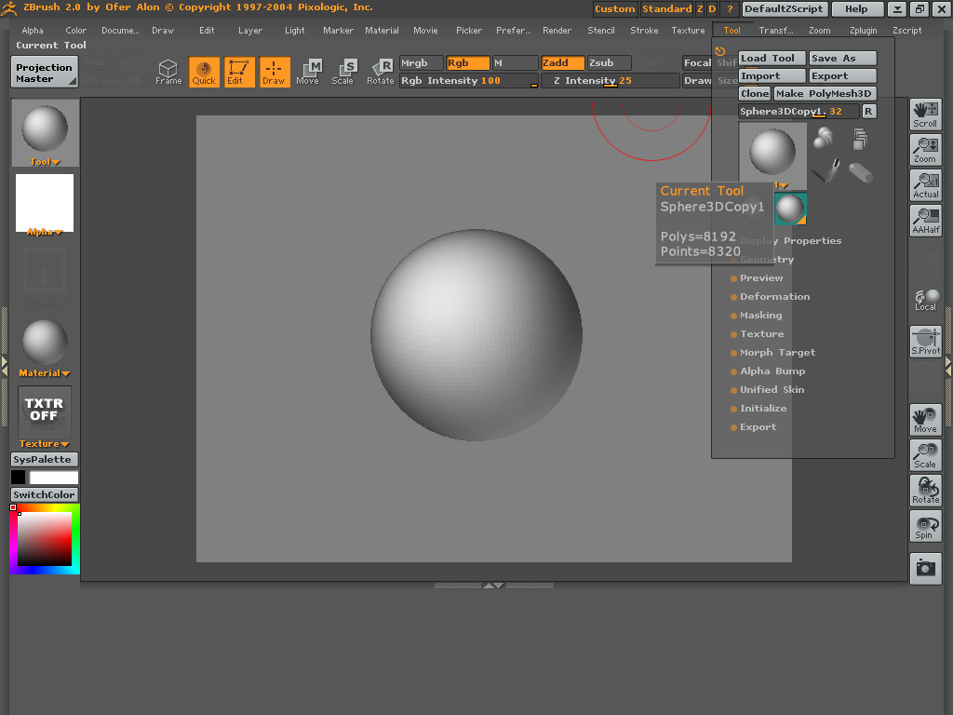The width and height of the screenshot is (953, 715).
Task: Click the Zoom magnifier icon
Action: point(926,150)
